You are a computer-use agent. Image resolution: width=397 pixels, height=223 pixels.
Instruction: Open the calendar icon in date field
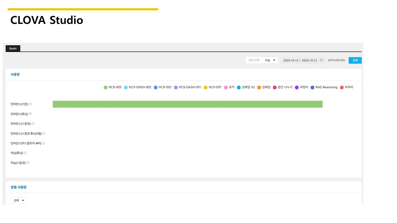321,60
